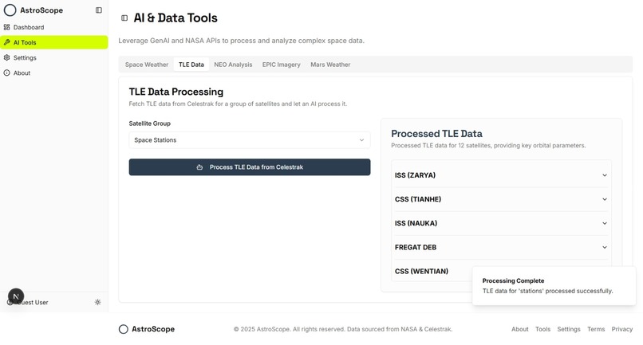Click the About info icon in sidebar
The width and height of the screenshot is (643, 345).
pyautogui.click(x=6, y=73)
